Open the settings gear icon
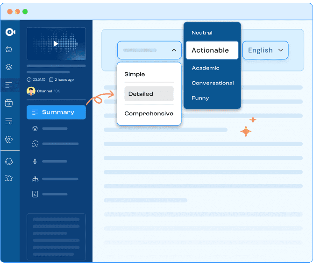This screenshot has width=313, height=266. point(9,139)
